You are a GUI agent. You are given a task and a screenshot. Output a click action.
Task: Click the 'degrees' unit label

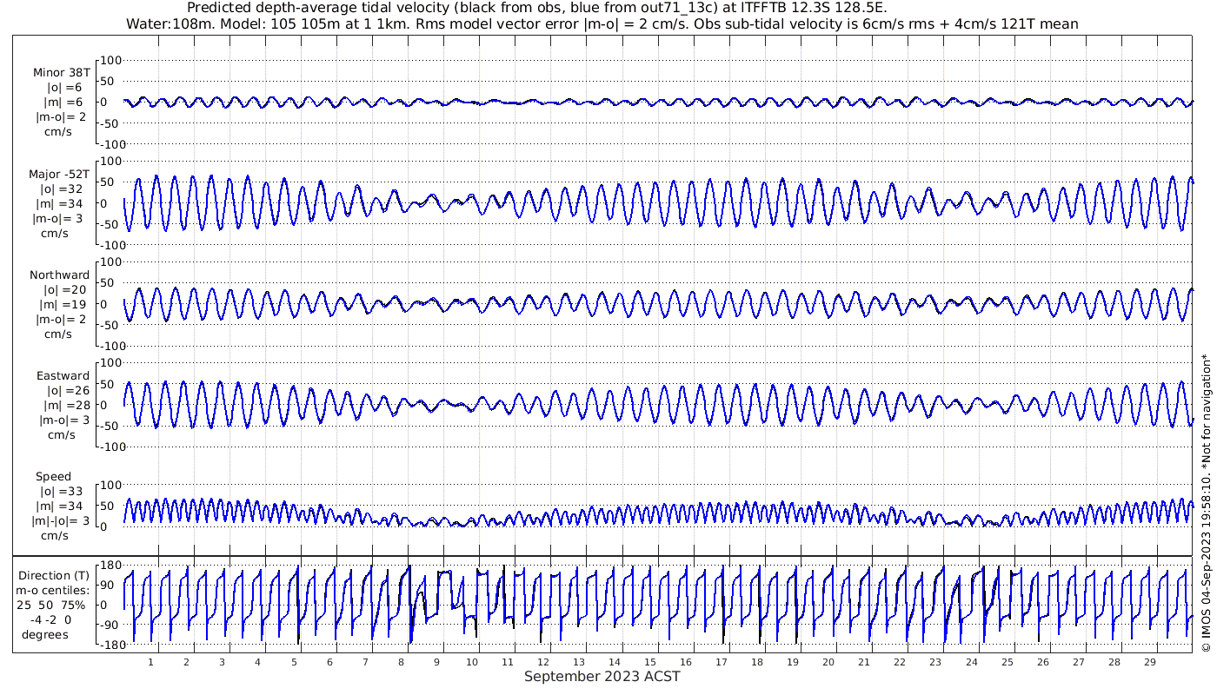45,634
